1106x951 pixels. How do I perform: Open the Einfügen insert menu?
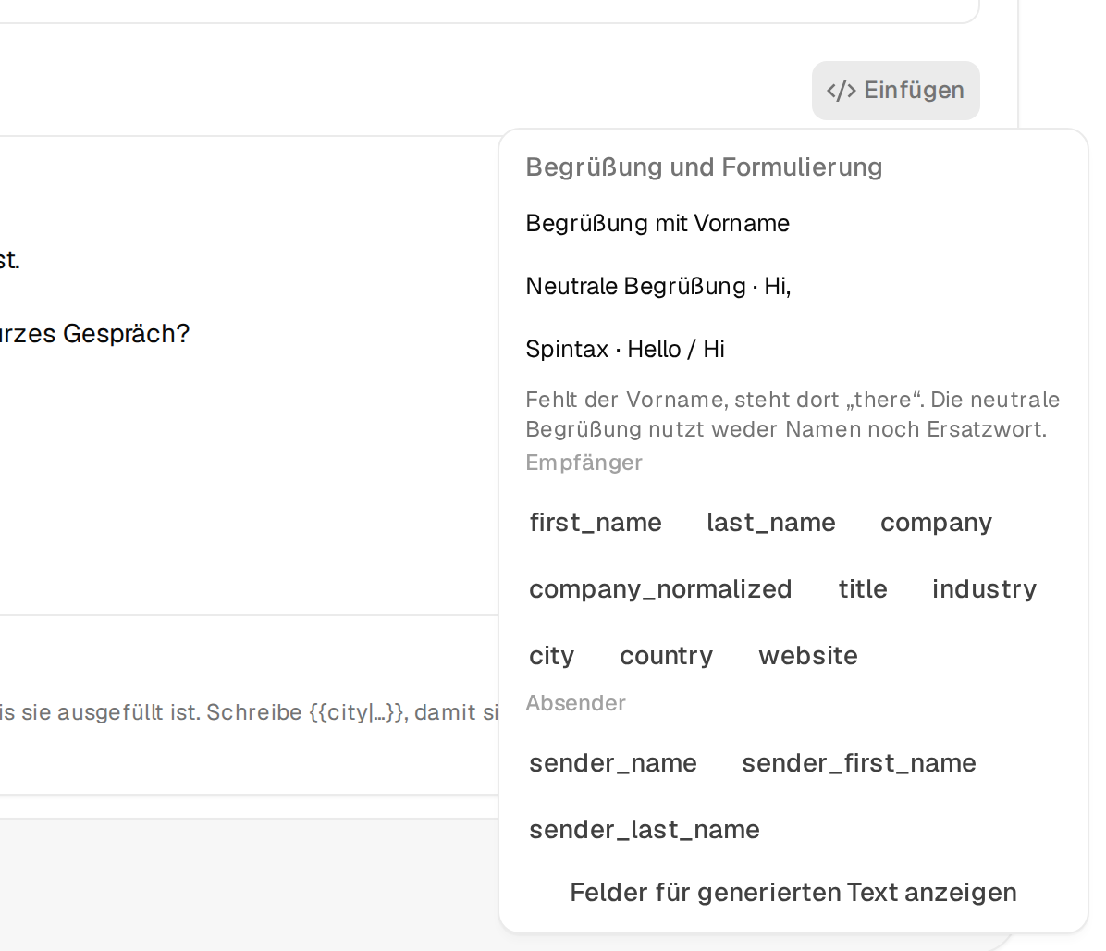[x=895, y=91]
